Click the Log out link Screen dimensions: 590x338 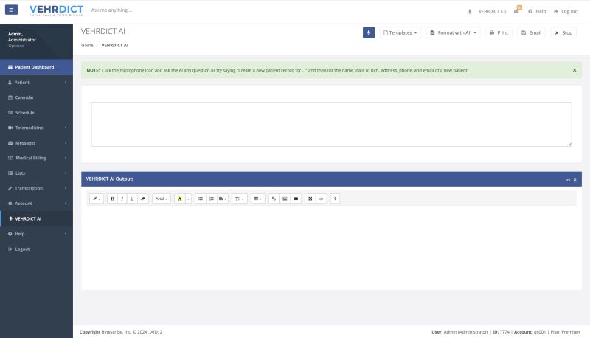click(566, 11)
